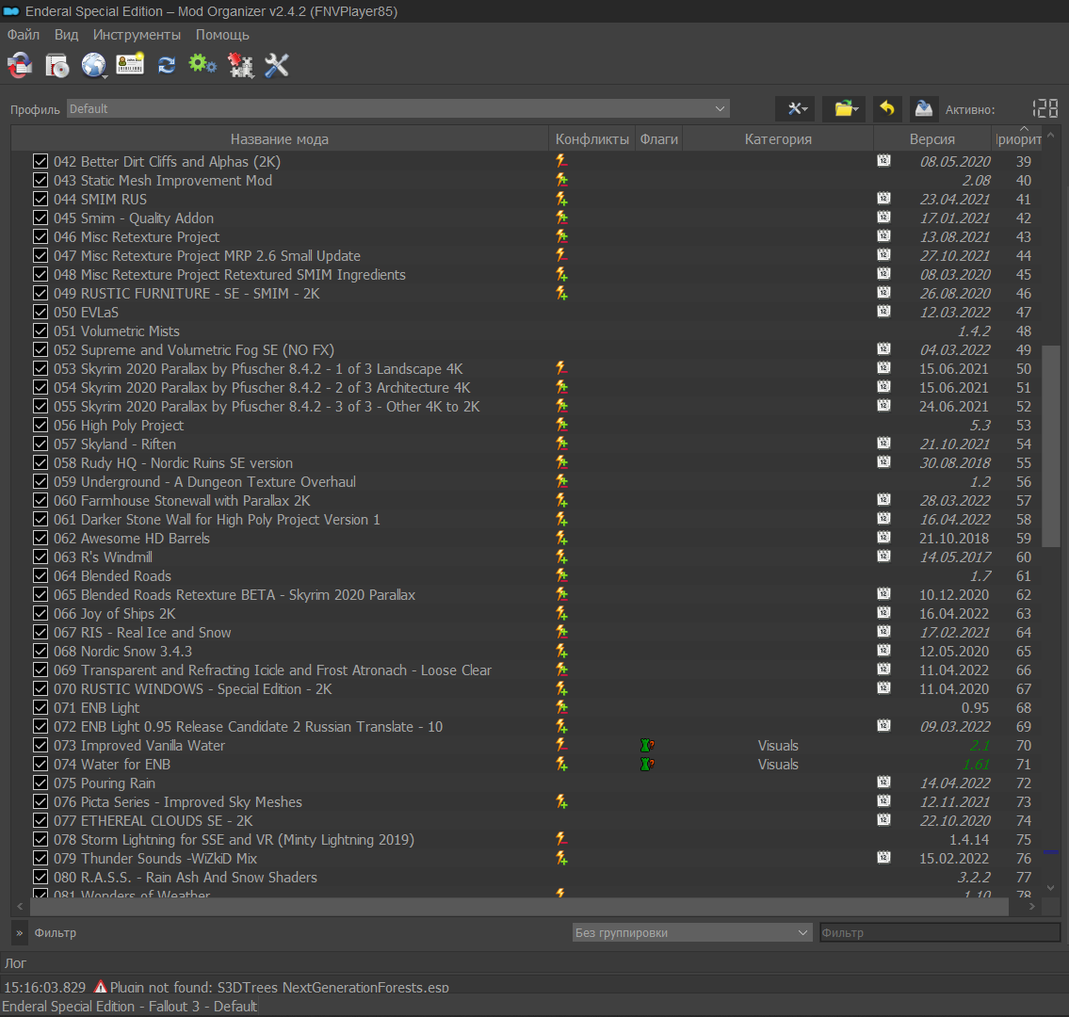This screenshot has width=1069, height=1017.
Task: Uncheck 051 Volumetric Mists mod
Action: [x=40, y=331]
